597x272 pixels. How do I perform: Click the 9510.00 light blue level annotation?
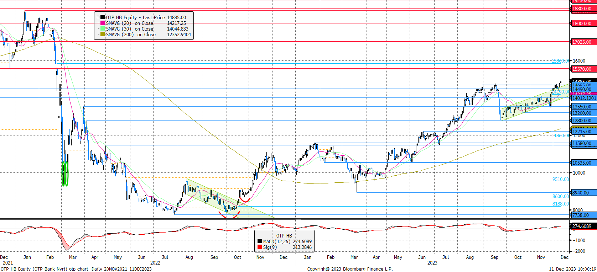tap(561, 179)
